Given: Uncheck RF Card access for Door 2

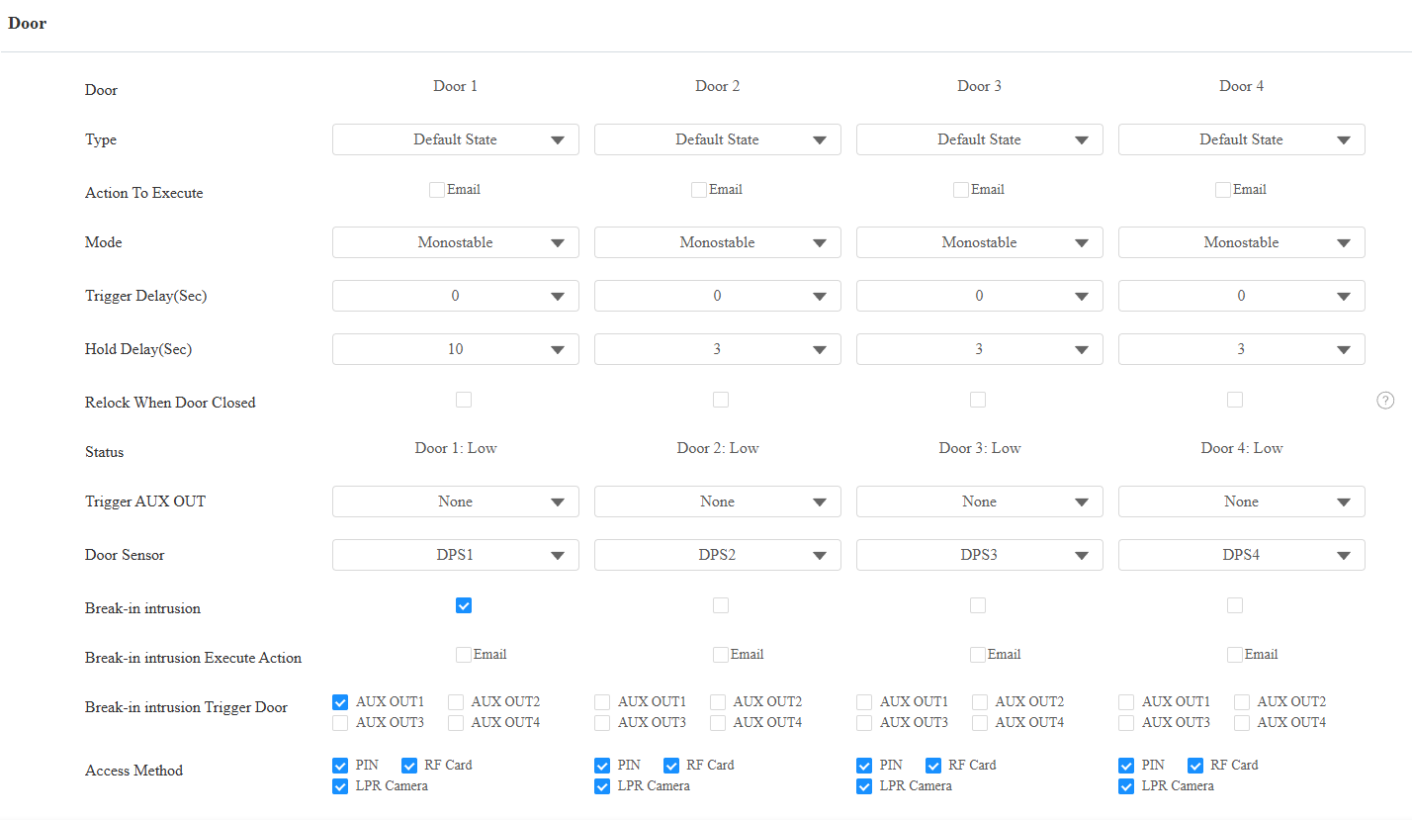Looking at the screenshot, I should [x=671, y=766].
